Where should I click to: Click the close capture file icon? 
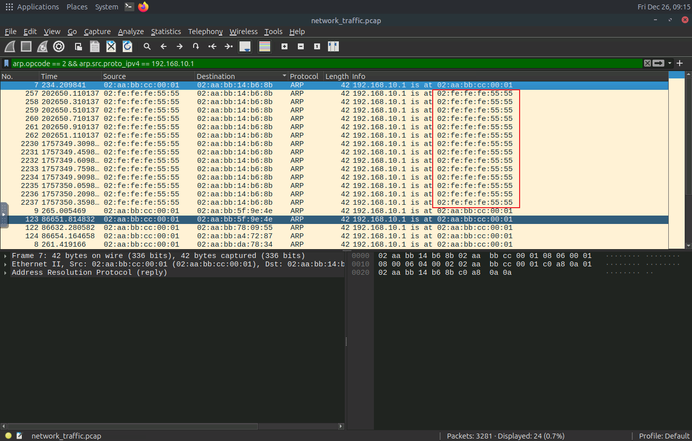111,46
